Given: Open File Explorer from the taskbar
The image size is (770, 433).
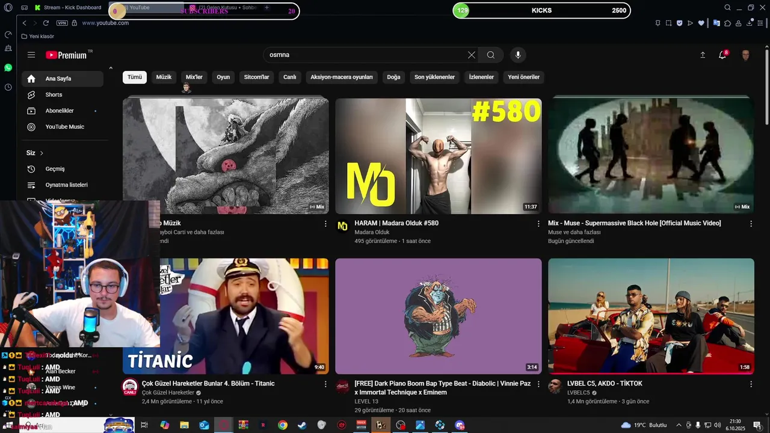Looking at the screenshot, I should click(x=185, y=425).
